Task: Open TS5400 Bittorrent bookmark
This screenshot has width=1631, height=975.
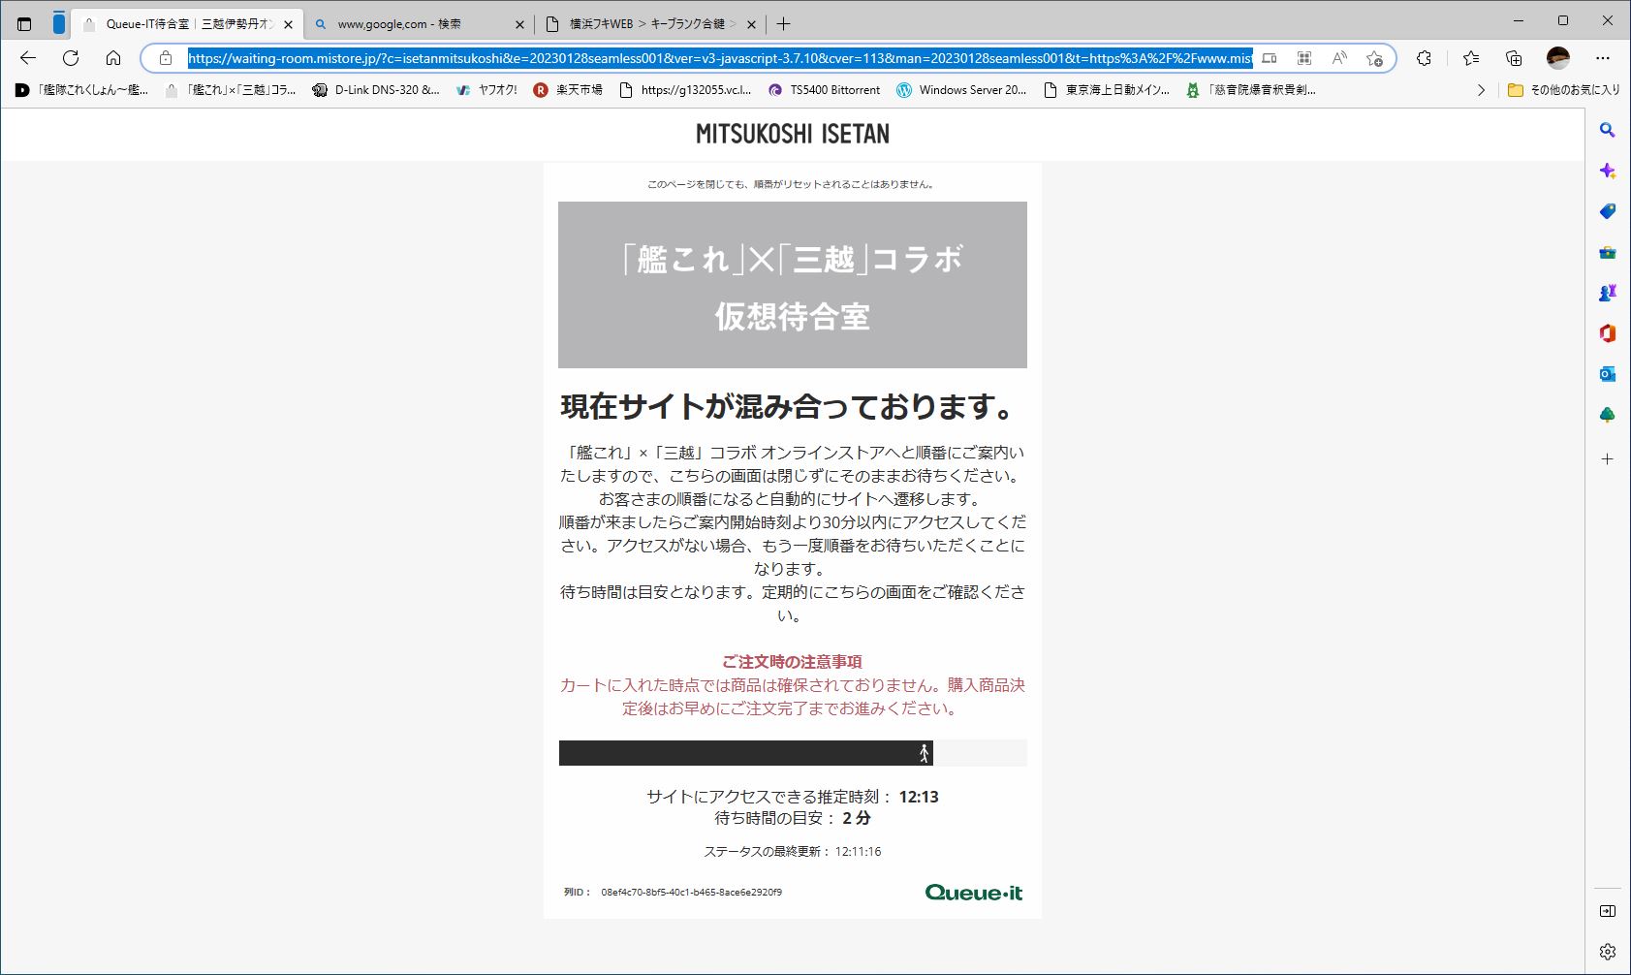Action: click(x=824, y=90)
